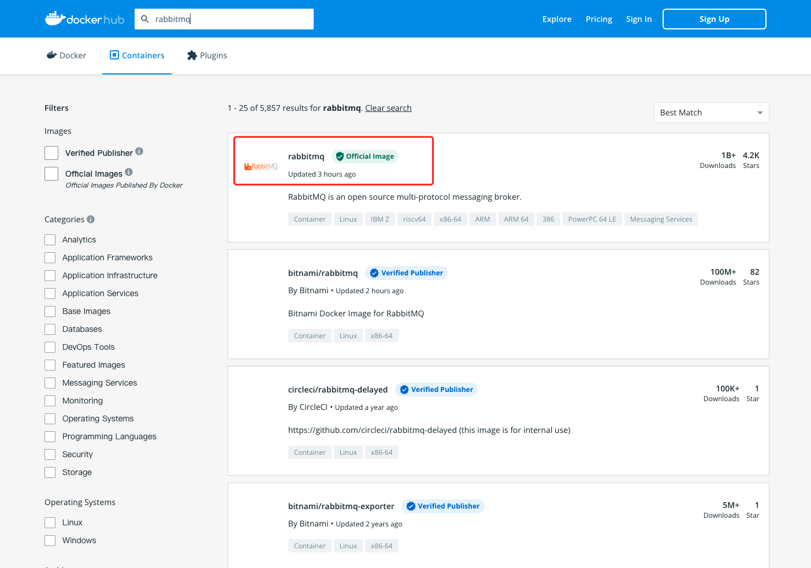
Task: Click the Messaging Services tag on rabbitmq
Action: pyautogui.click(x=661, y=219)
